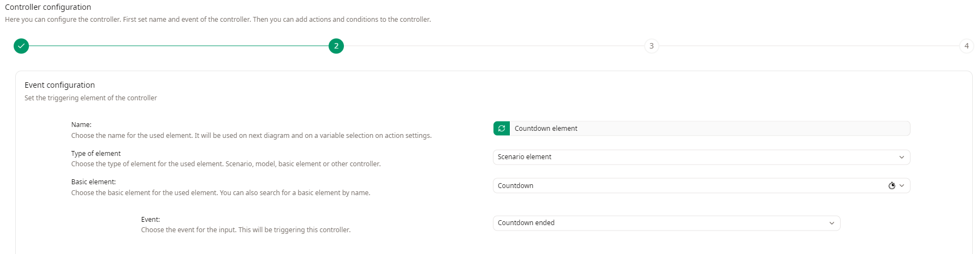Click the 'Event configuration' heading

click(x=59, y=85)
